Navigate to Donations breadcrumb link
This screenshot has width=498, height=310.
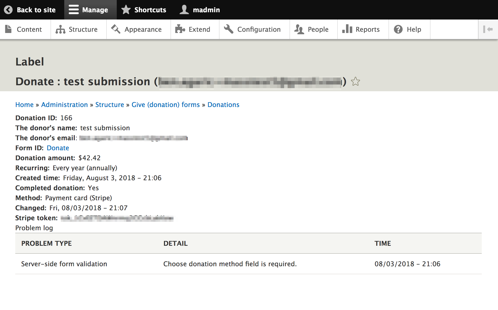click(x=223, y=105)
